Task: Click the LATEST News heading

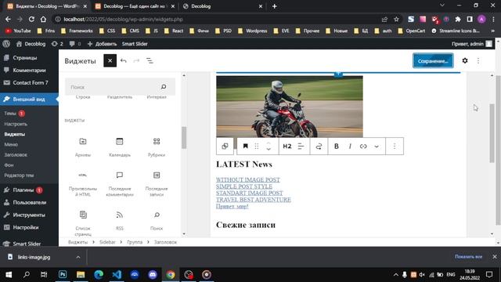Action: 244,164
